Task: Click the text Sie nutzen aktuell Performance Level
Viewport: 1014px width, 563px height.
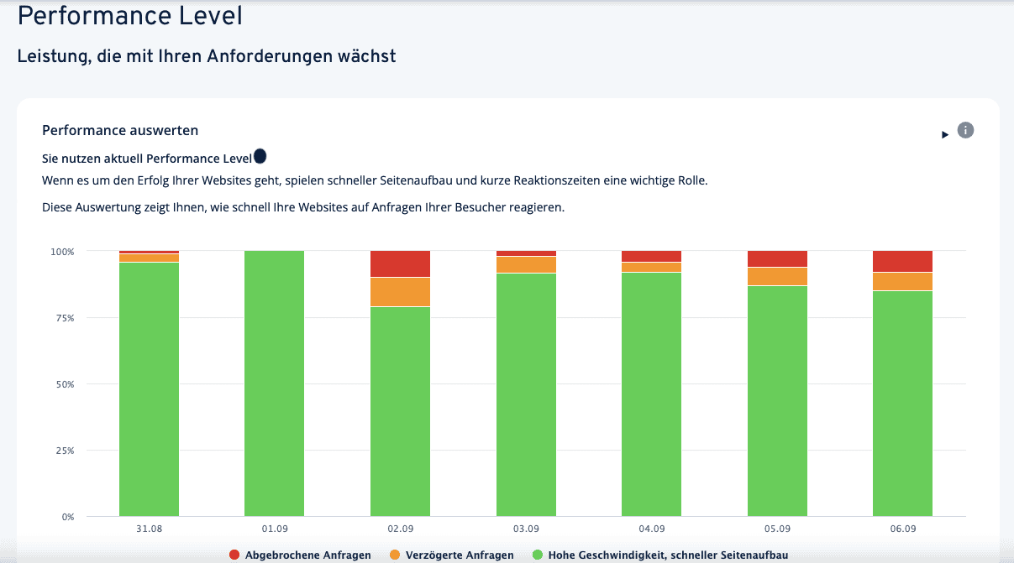Action: [x=147, y=158]
